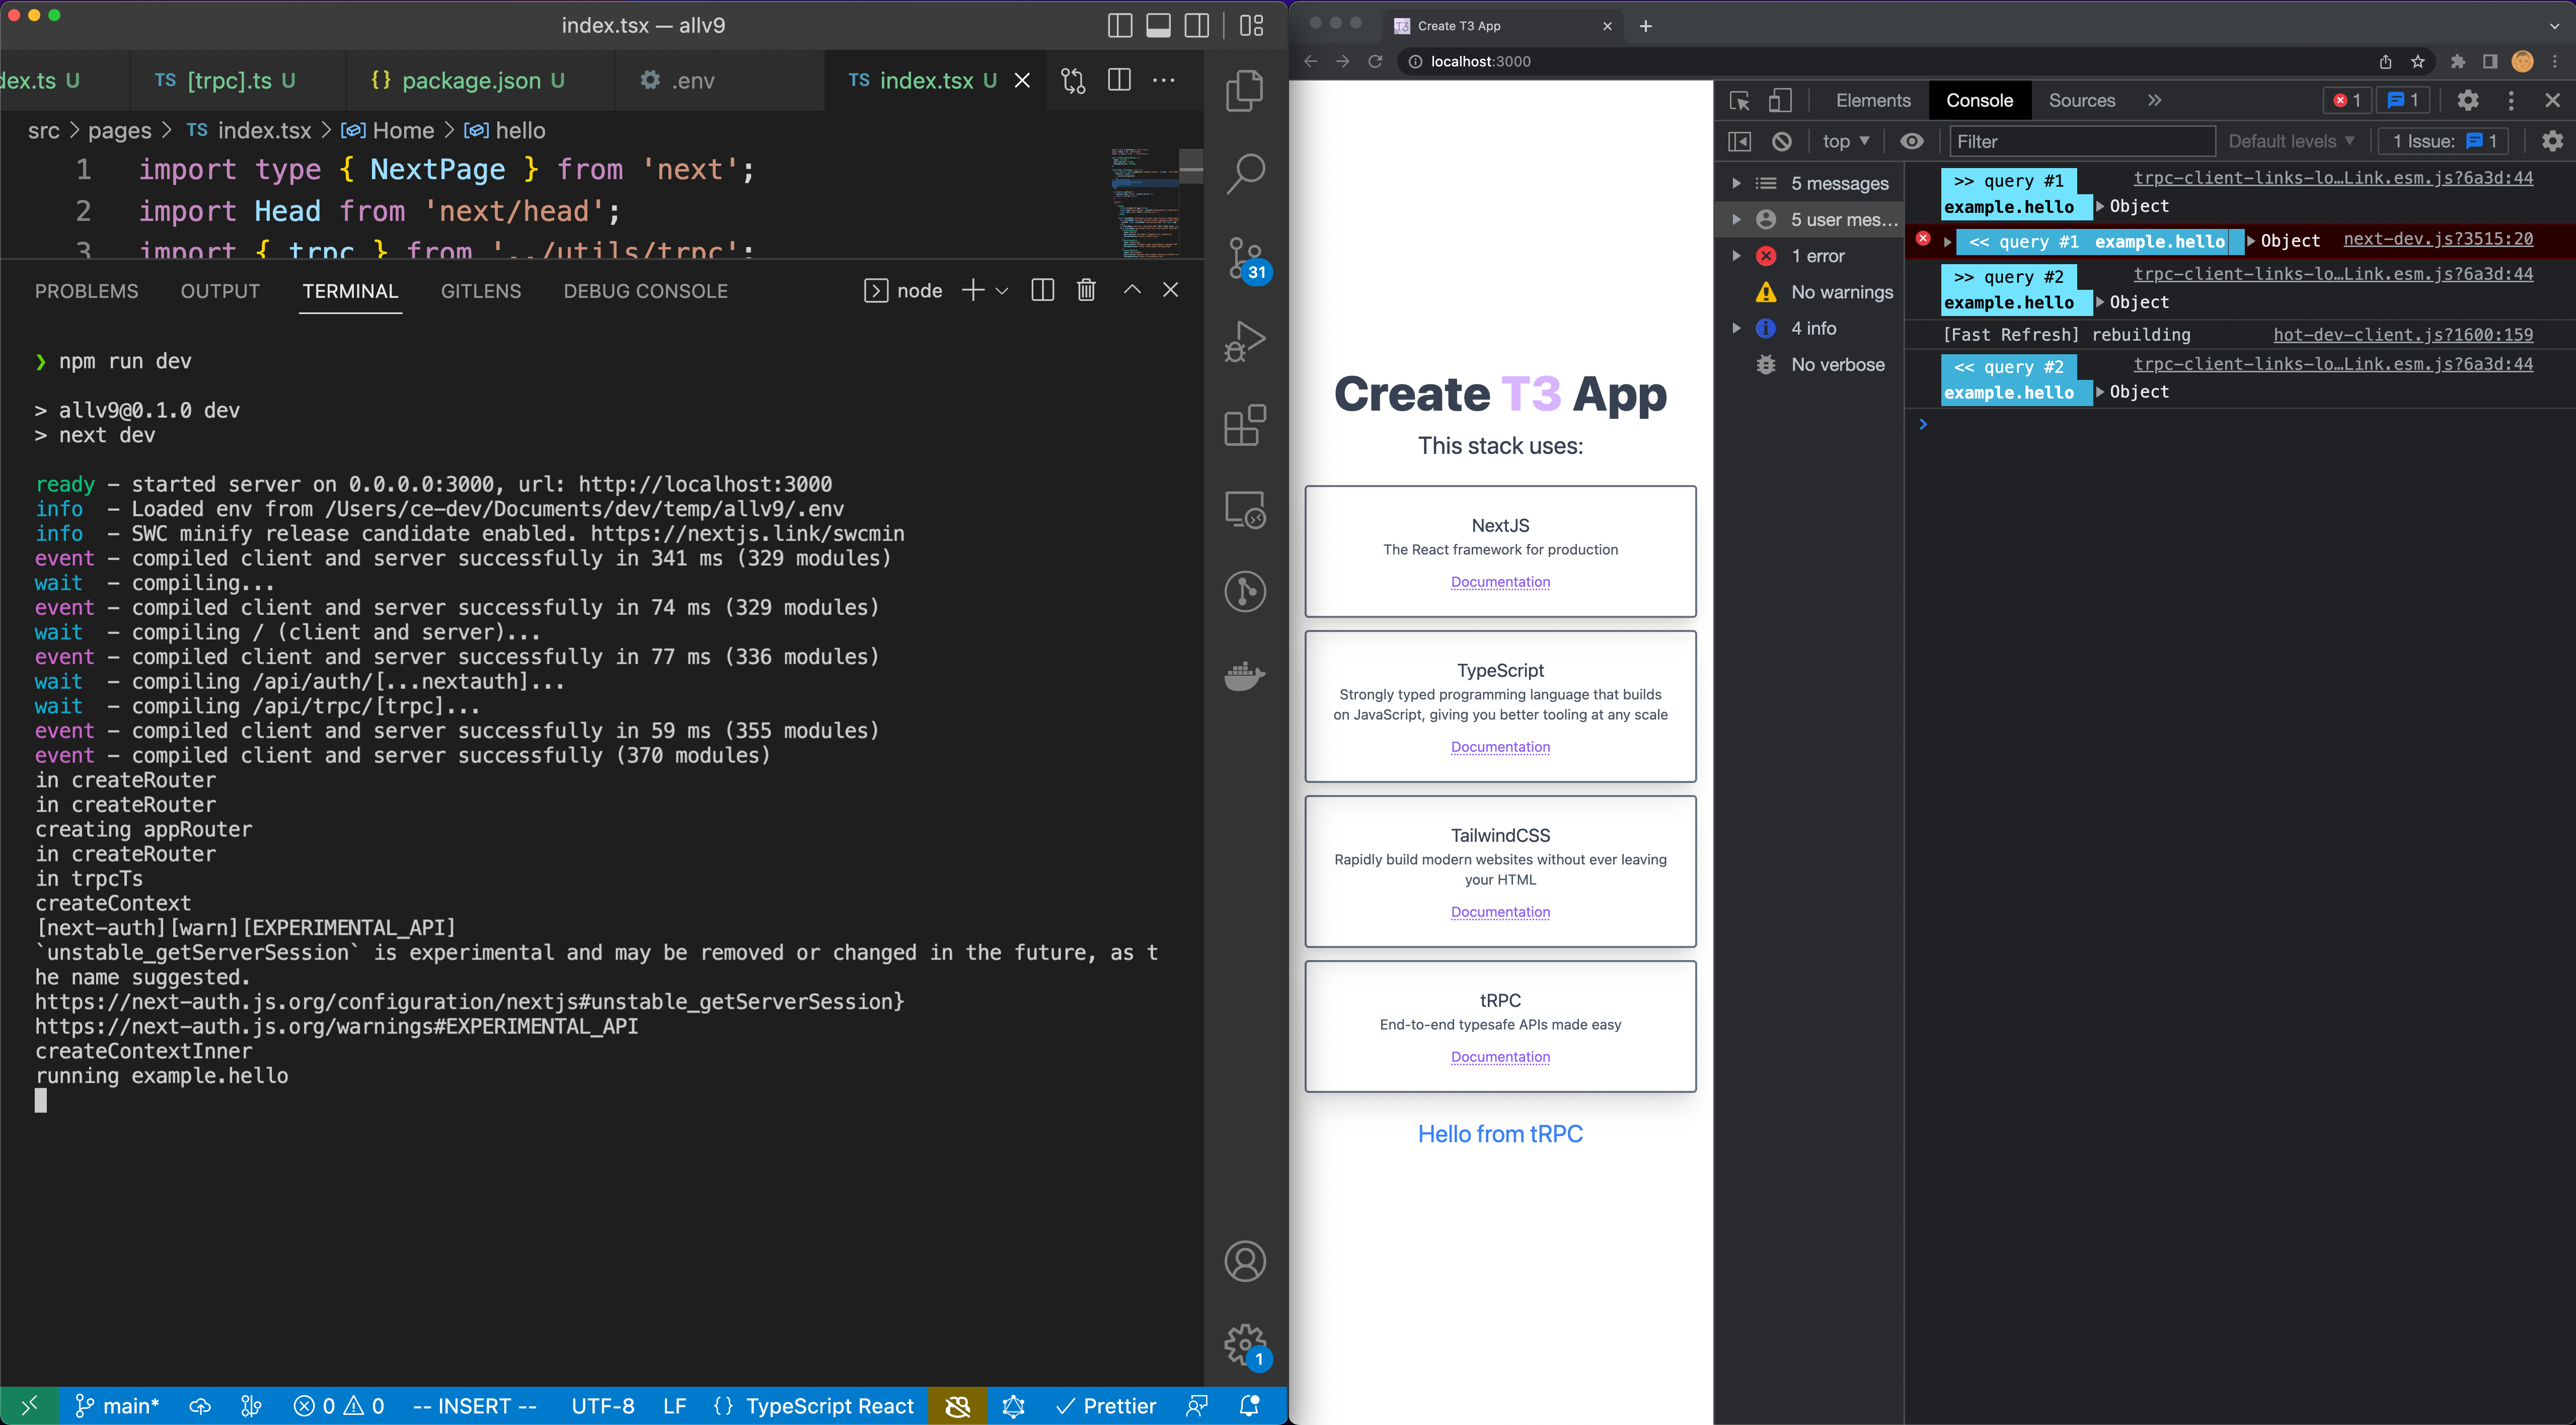Maximize the terminal panel with chevron
This screenshot has width=2576, height=1425.
click(1131, 290)
